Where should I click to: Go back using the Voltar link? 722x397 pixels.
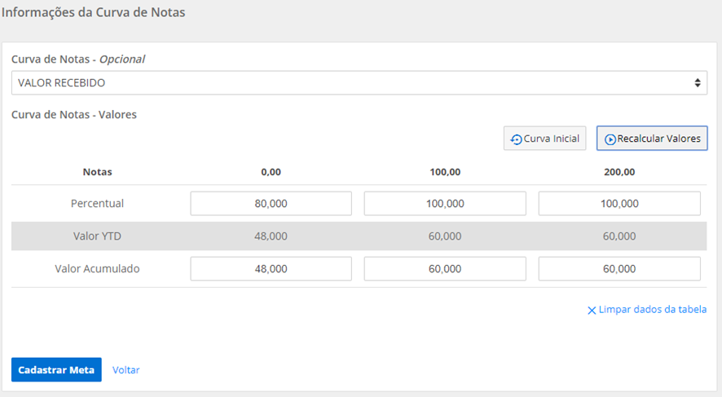(126, 369)
